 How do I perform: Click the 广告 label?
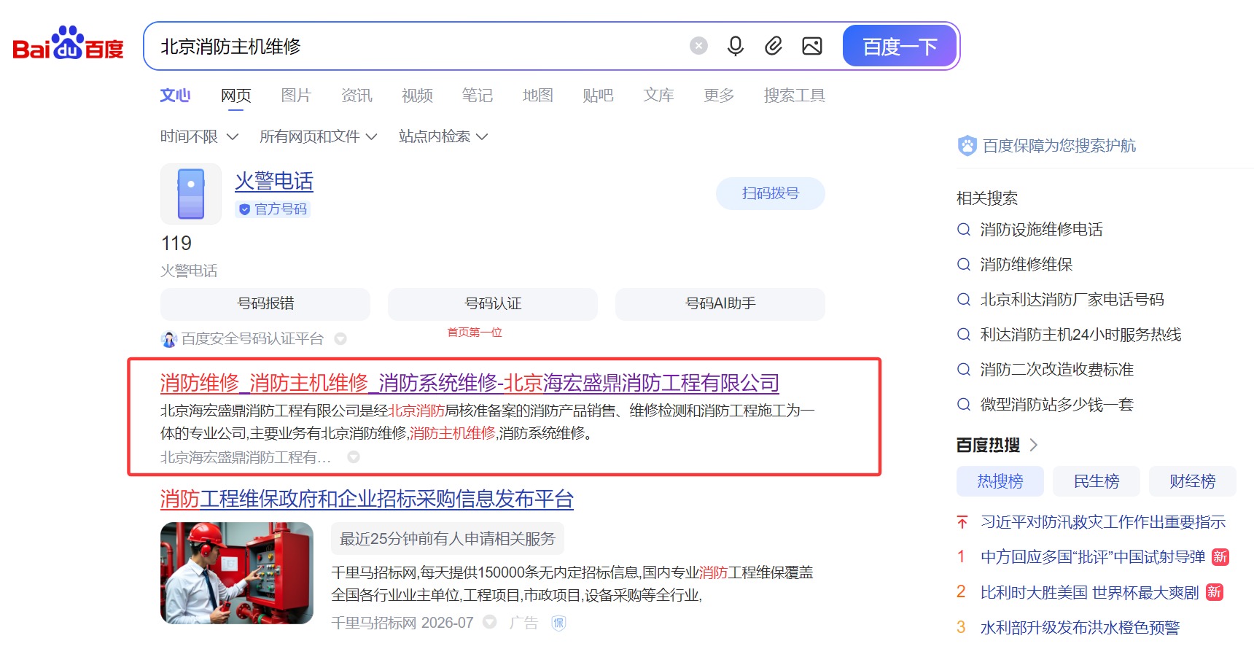[x=523, y=623]
